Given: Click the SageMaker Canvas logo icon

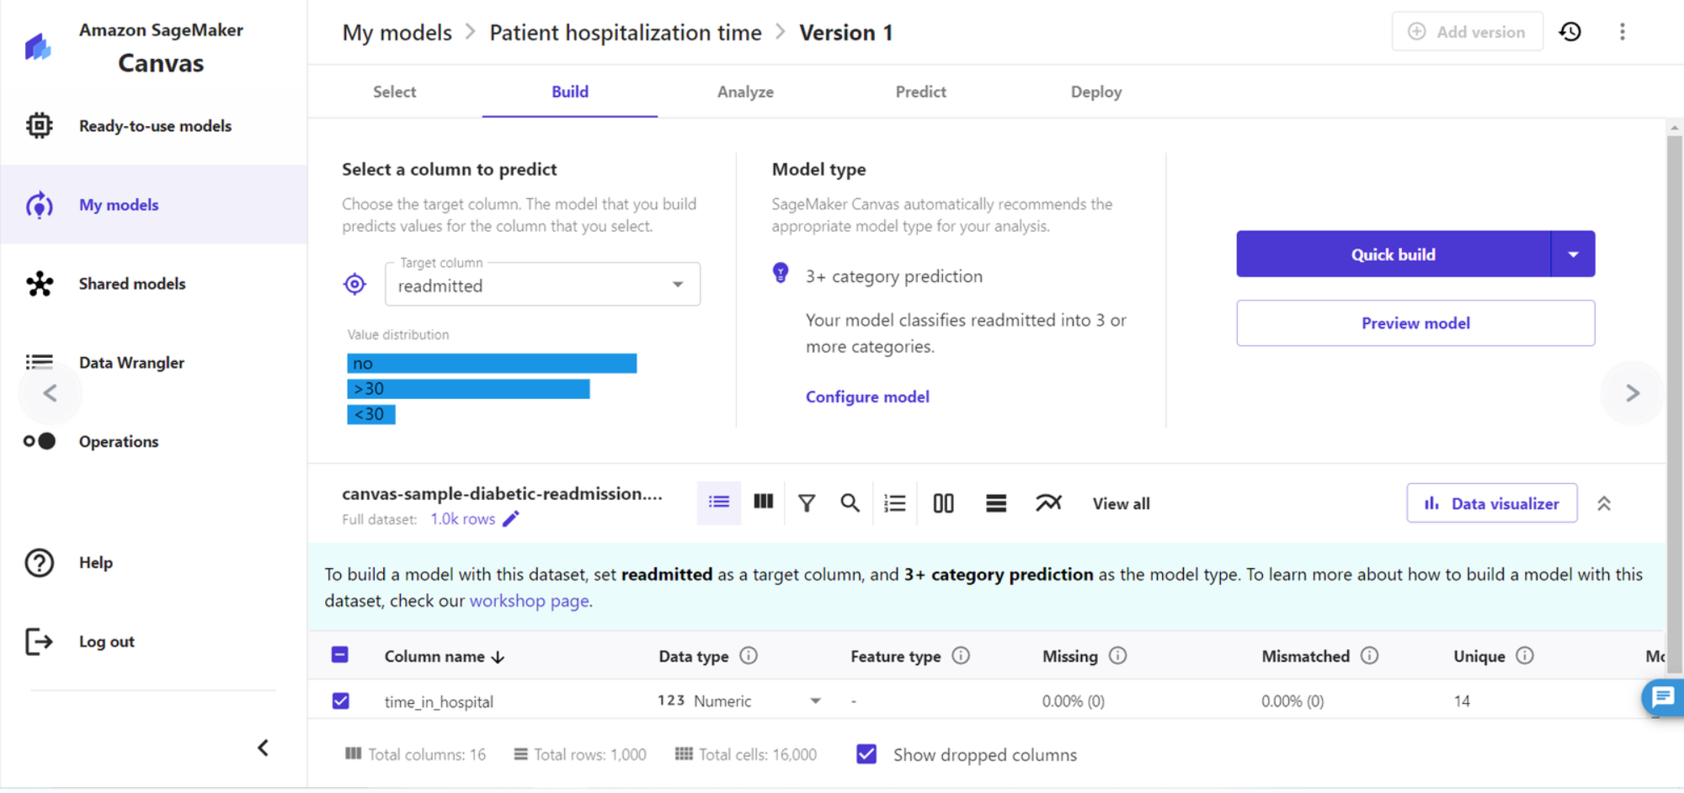Looking at the screenshot, I should [38, 47].
